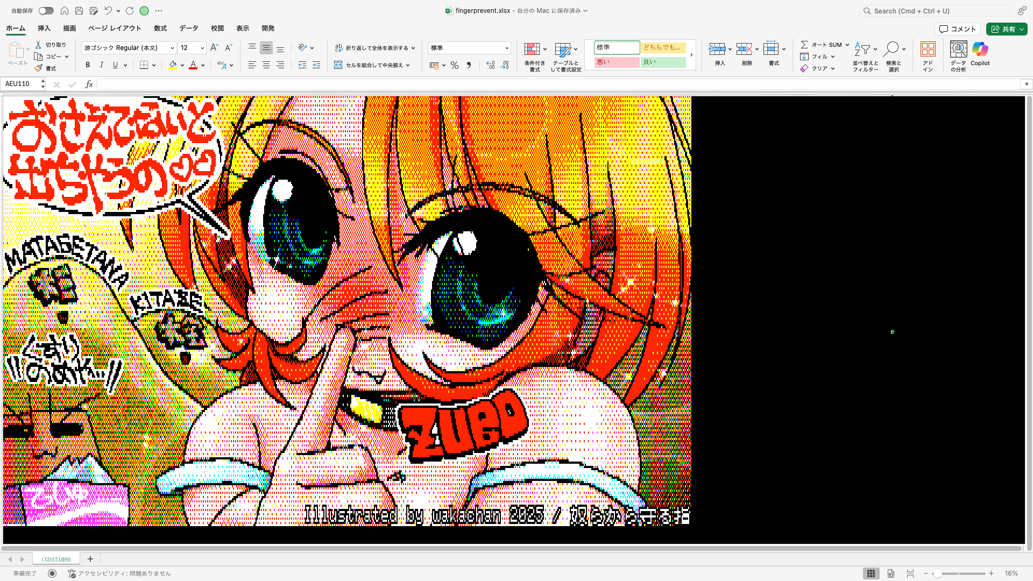Click the increase indent icon
This screenshot has width=1033, height=581.
316,65
